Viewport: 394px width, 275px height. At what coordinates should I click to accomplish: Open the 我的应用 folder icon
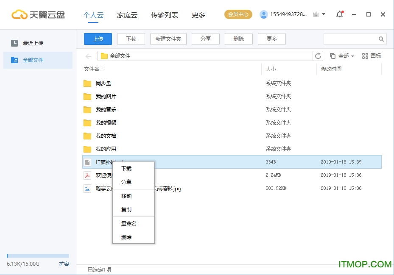[x=87, y=149]
